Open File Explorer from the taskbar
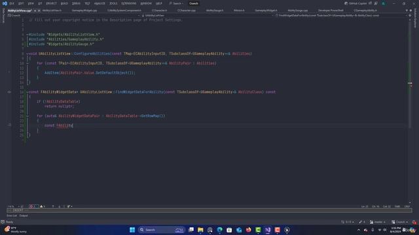419x235 pixels. pyautogui.click(x=200, y=230)
